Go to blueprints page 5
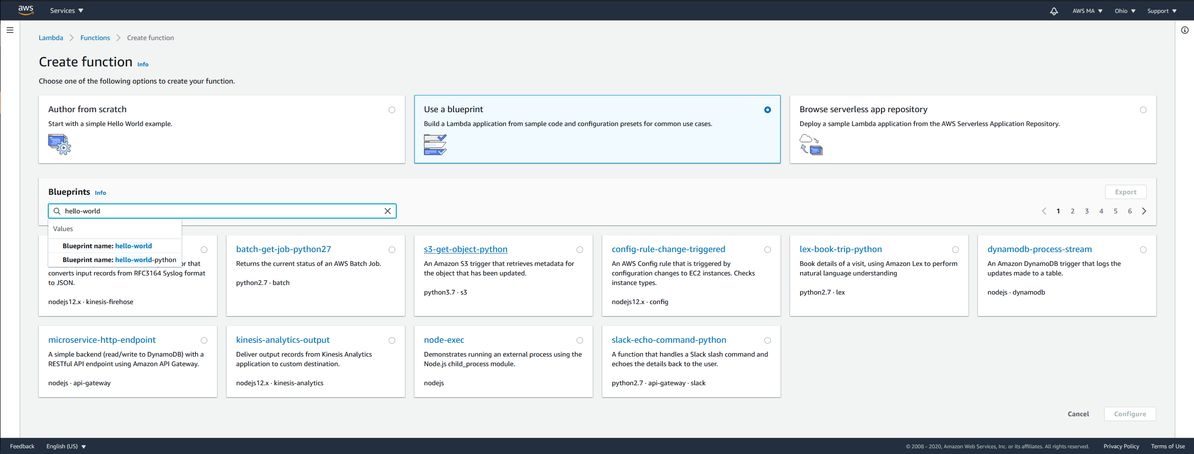The height and width of the screenshot is (454, 1194). point(1116,211)
